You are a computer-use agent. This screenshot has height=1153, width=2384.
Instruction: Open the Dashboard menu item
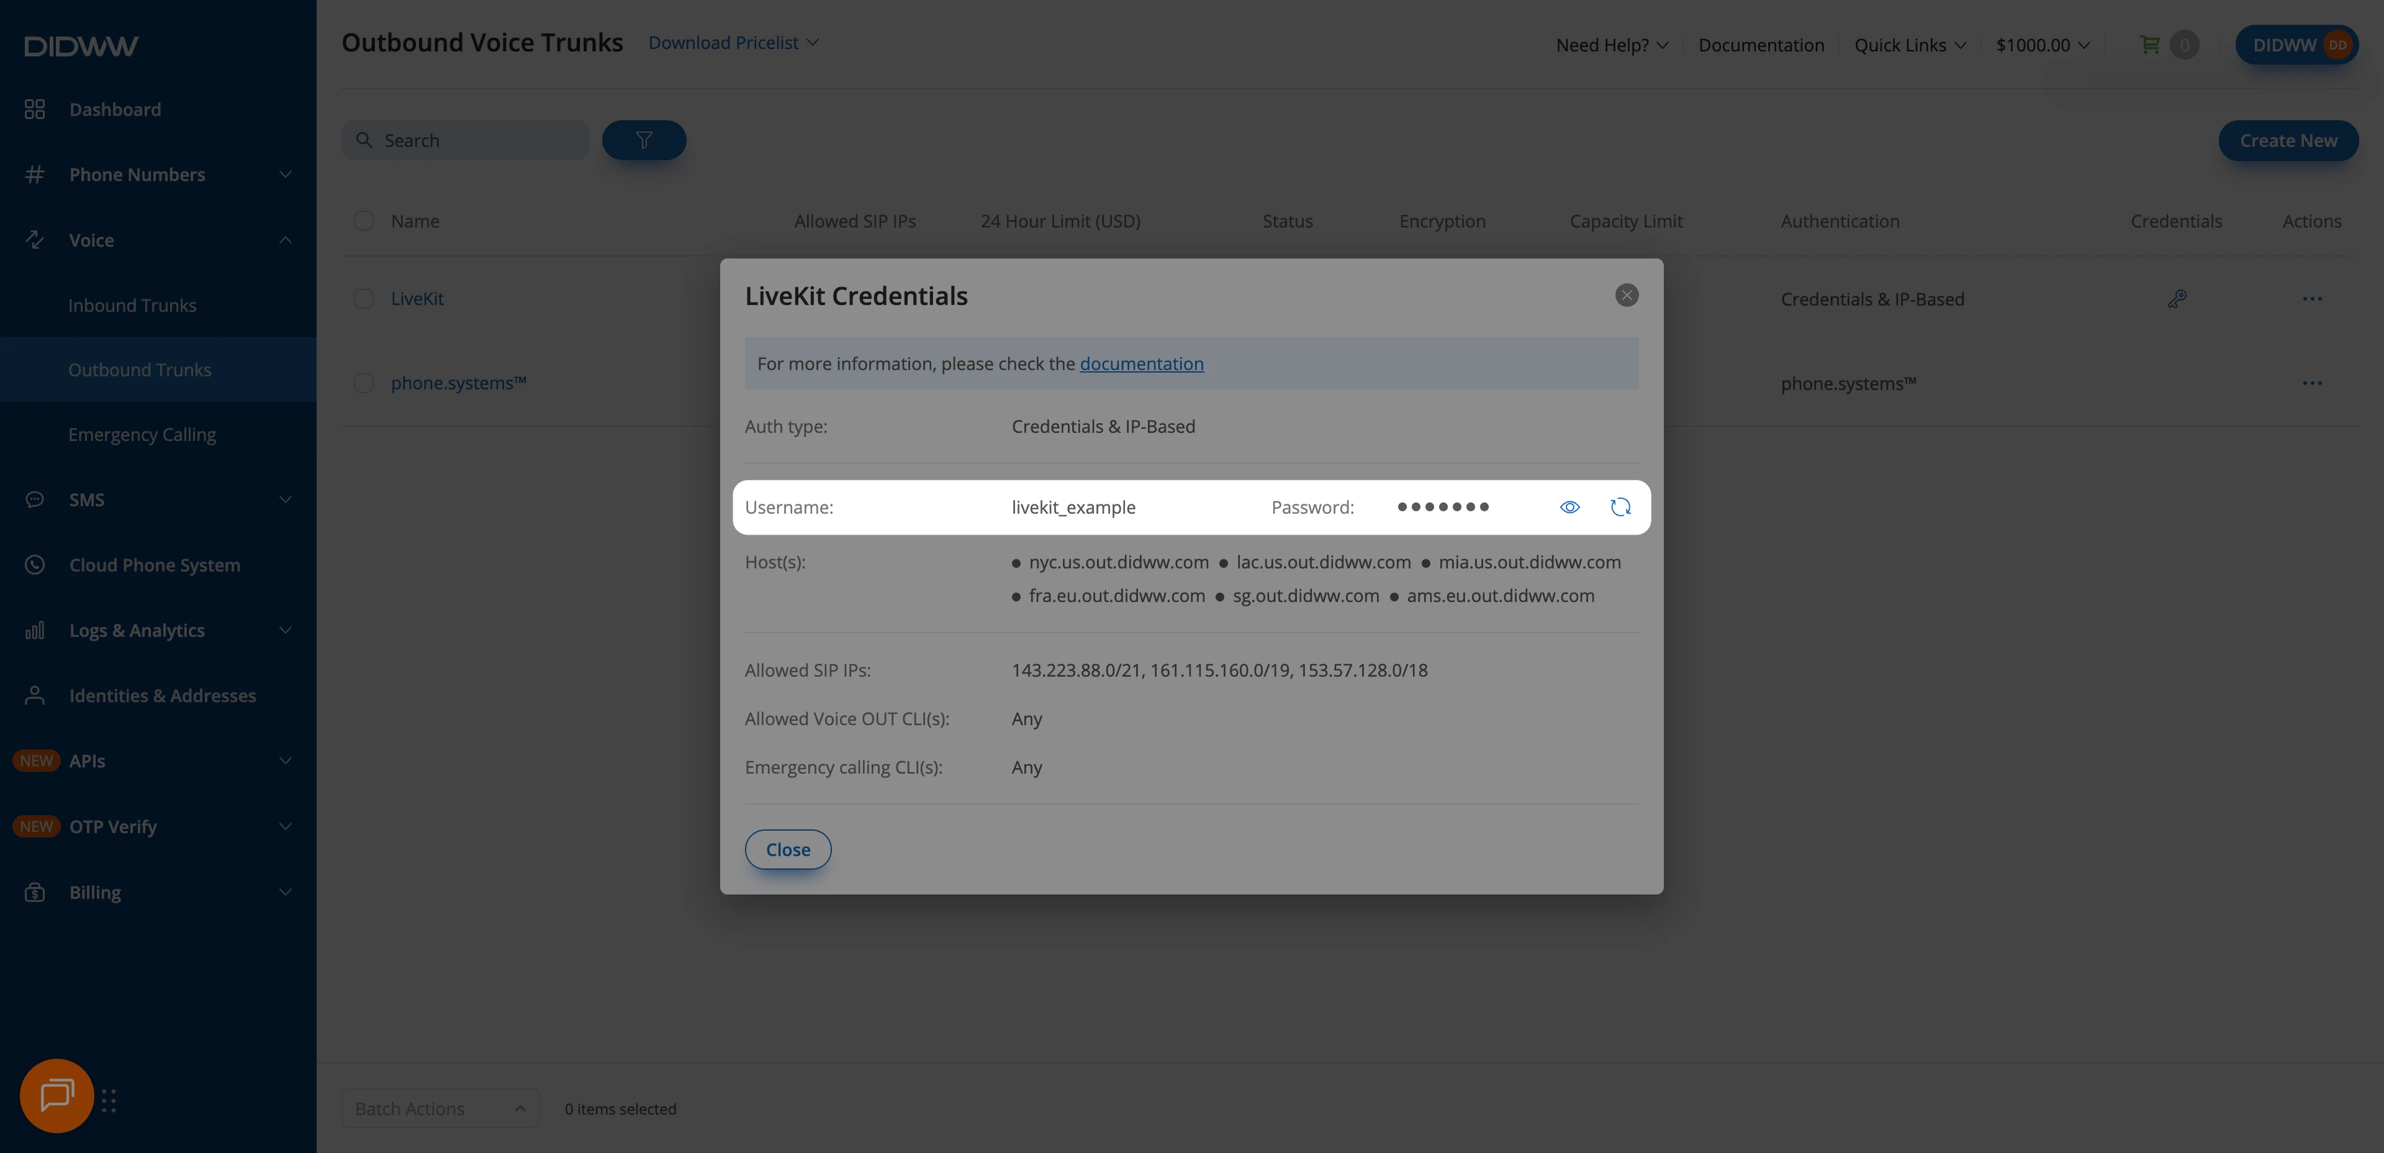coord(115,109)
